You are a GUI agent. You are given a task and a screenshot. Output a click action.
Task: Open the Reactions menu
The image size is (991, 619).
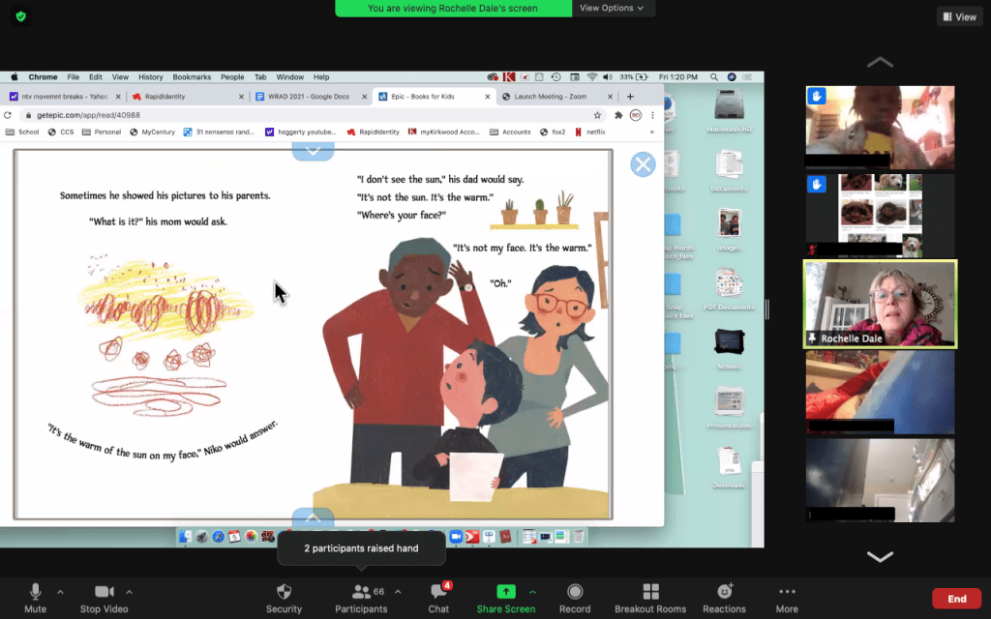tap(724, 592)
